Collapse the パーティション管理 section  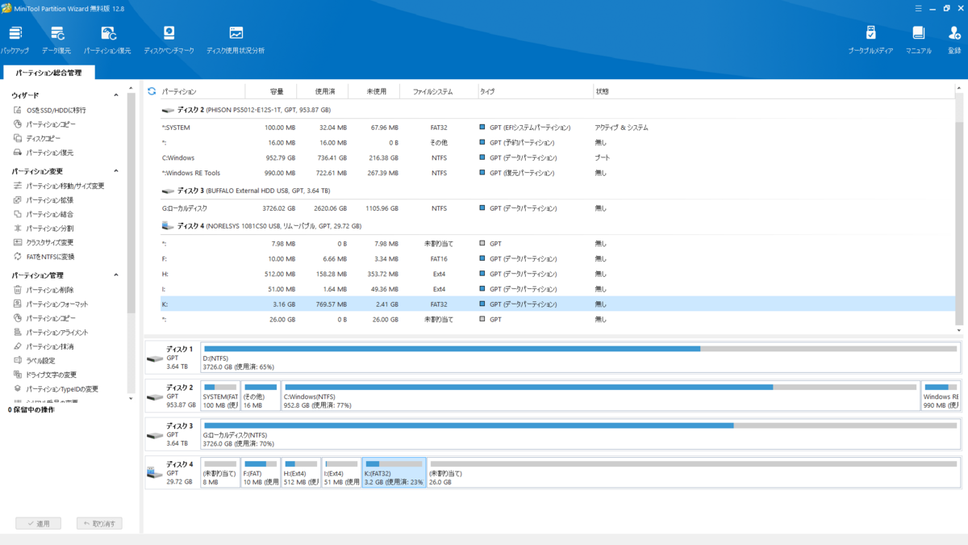coord(115,275)
